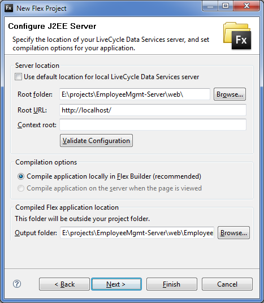Screen dimensions: 264x303
Task: Go to the Next wizard page
Action: 116,284
